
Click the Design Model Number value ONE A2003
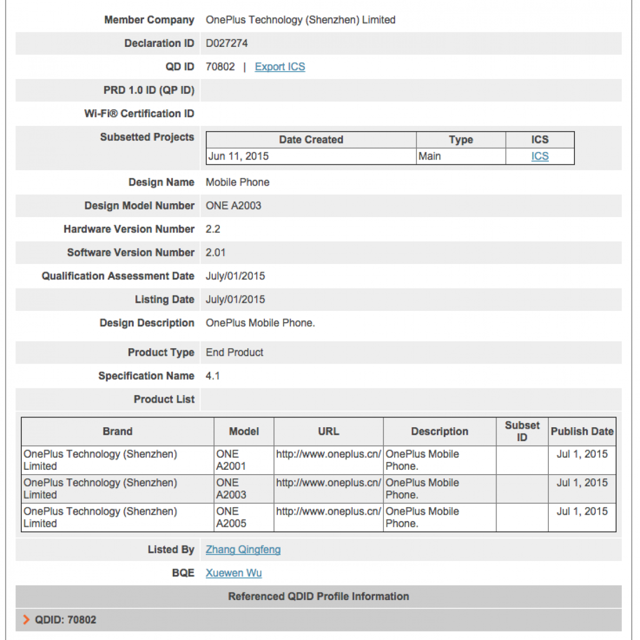234,206
